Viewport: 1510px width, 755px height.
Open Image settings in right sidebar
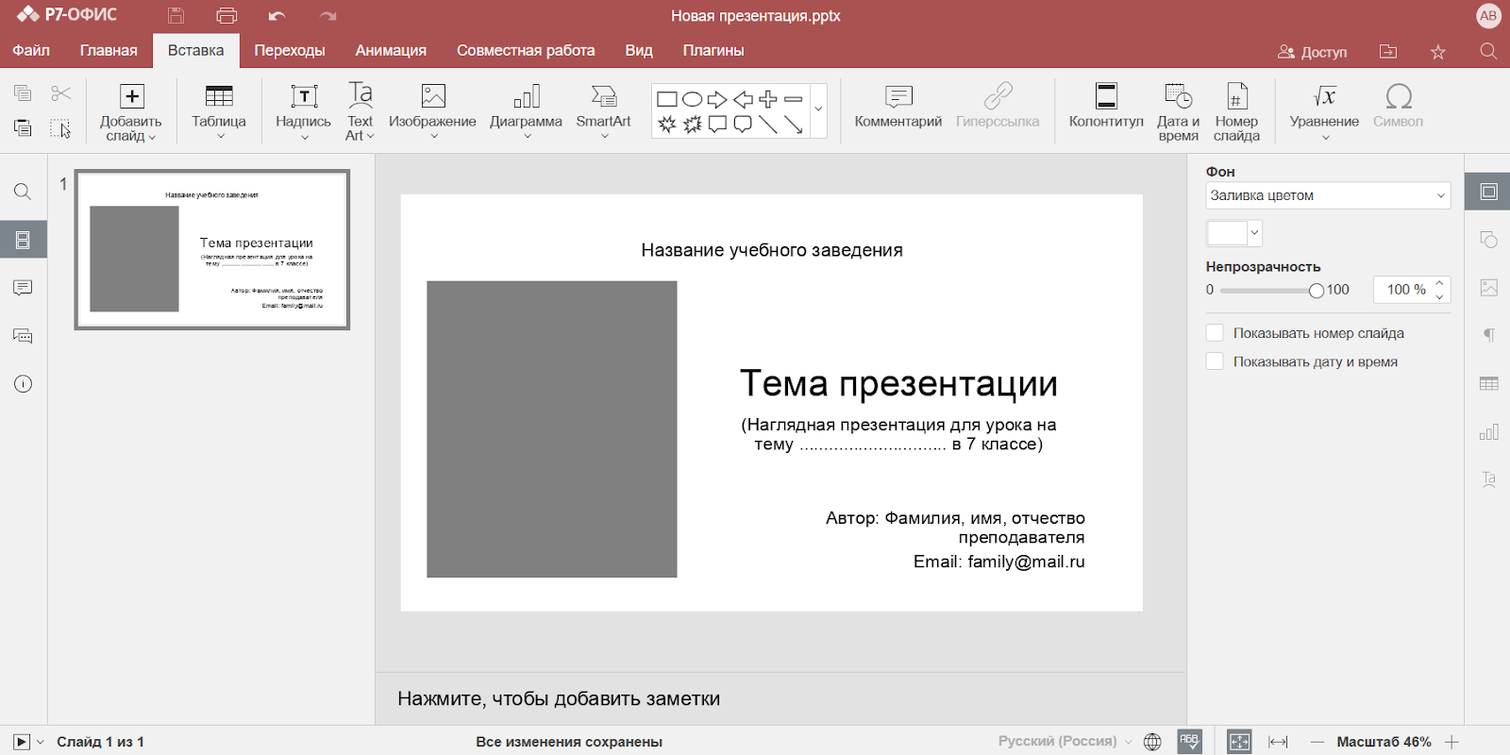point(1488,288)
